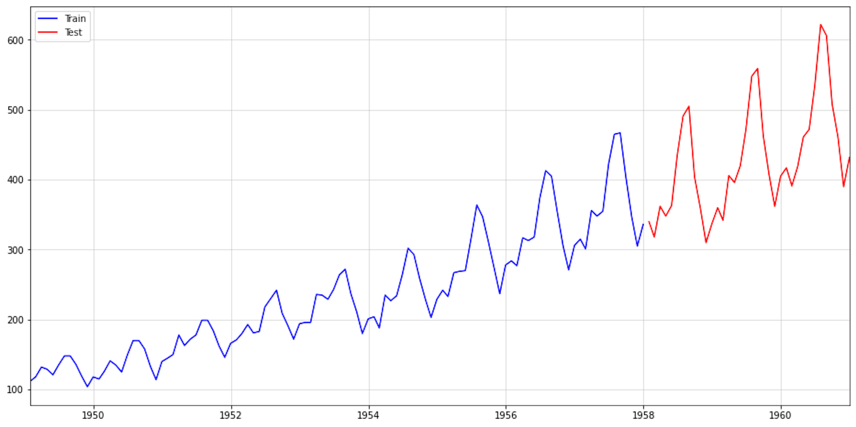Click the x-axis label 1952
This screenshot has height=427, width=856.
(230, 416)
